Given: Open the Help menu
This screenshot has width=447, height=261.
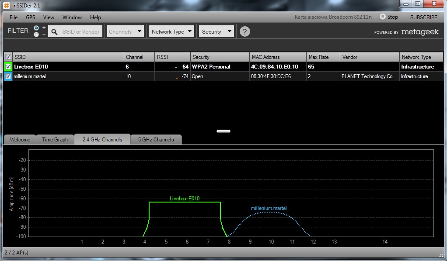Looking at the screenshot, I should [95, 17].
